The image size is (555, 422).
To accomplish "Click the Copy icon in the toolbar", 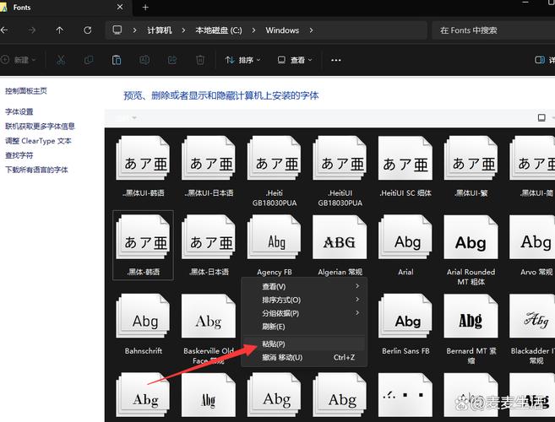I will 89,61.
